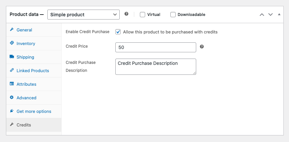Open the Simple product type dropdown
289x142 pixels.
coord(84,15)
